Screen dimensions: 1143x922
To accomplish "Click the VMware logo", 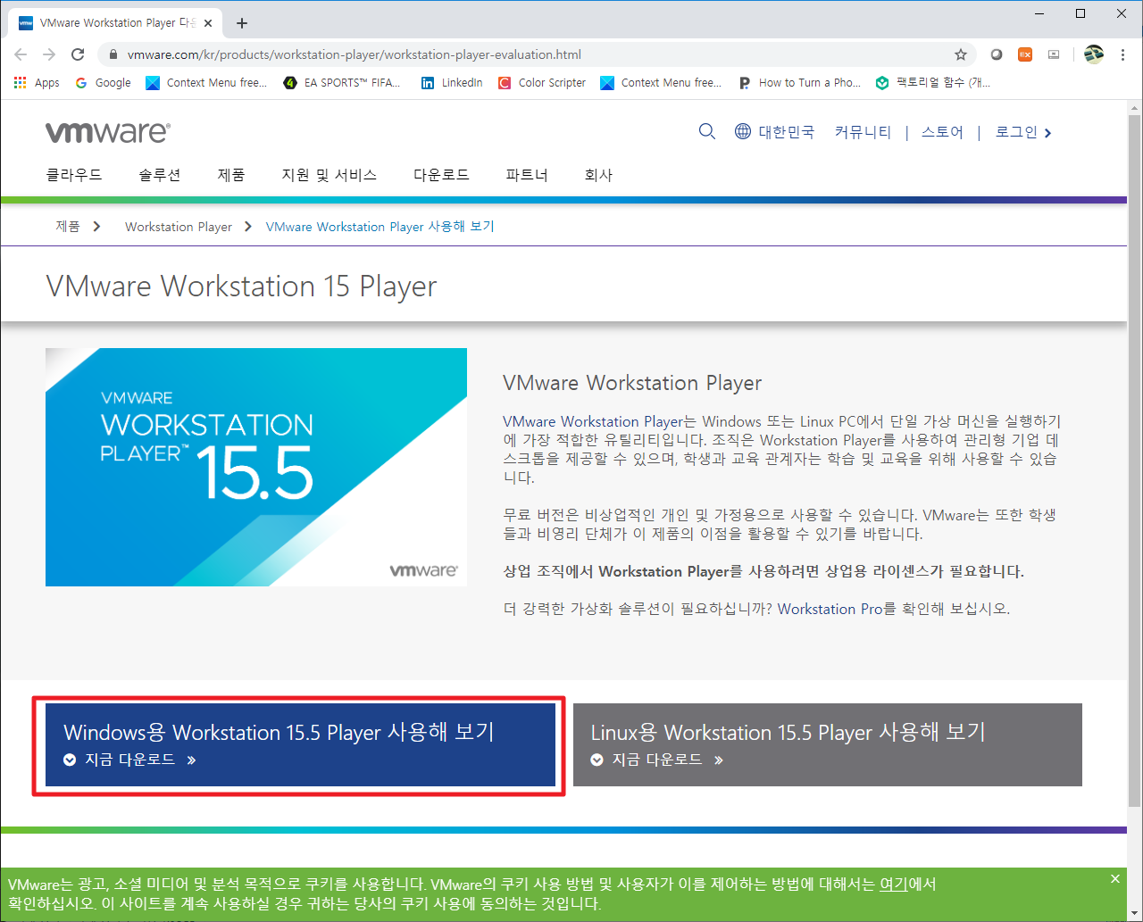I will point(107,132).
